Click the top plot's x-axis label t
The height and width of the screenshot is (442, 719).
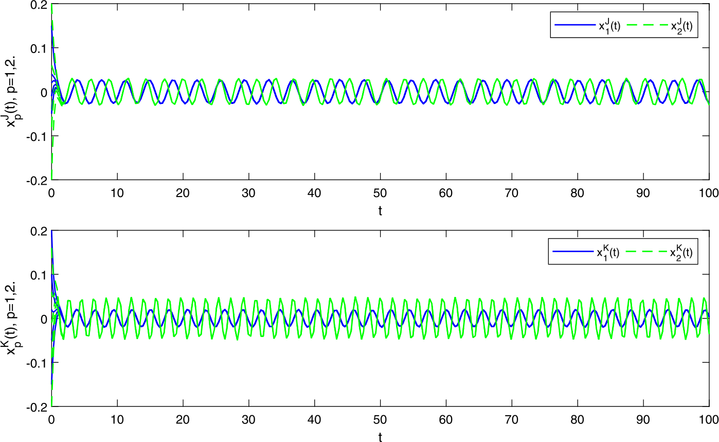(380, 210)
